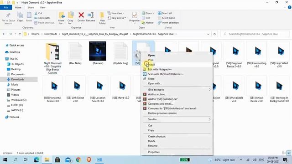Select the Bonus Cursors folder
This screenshot has height=164, width=292.
coord(52,58)
